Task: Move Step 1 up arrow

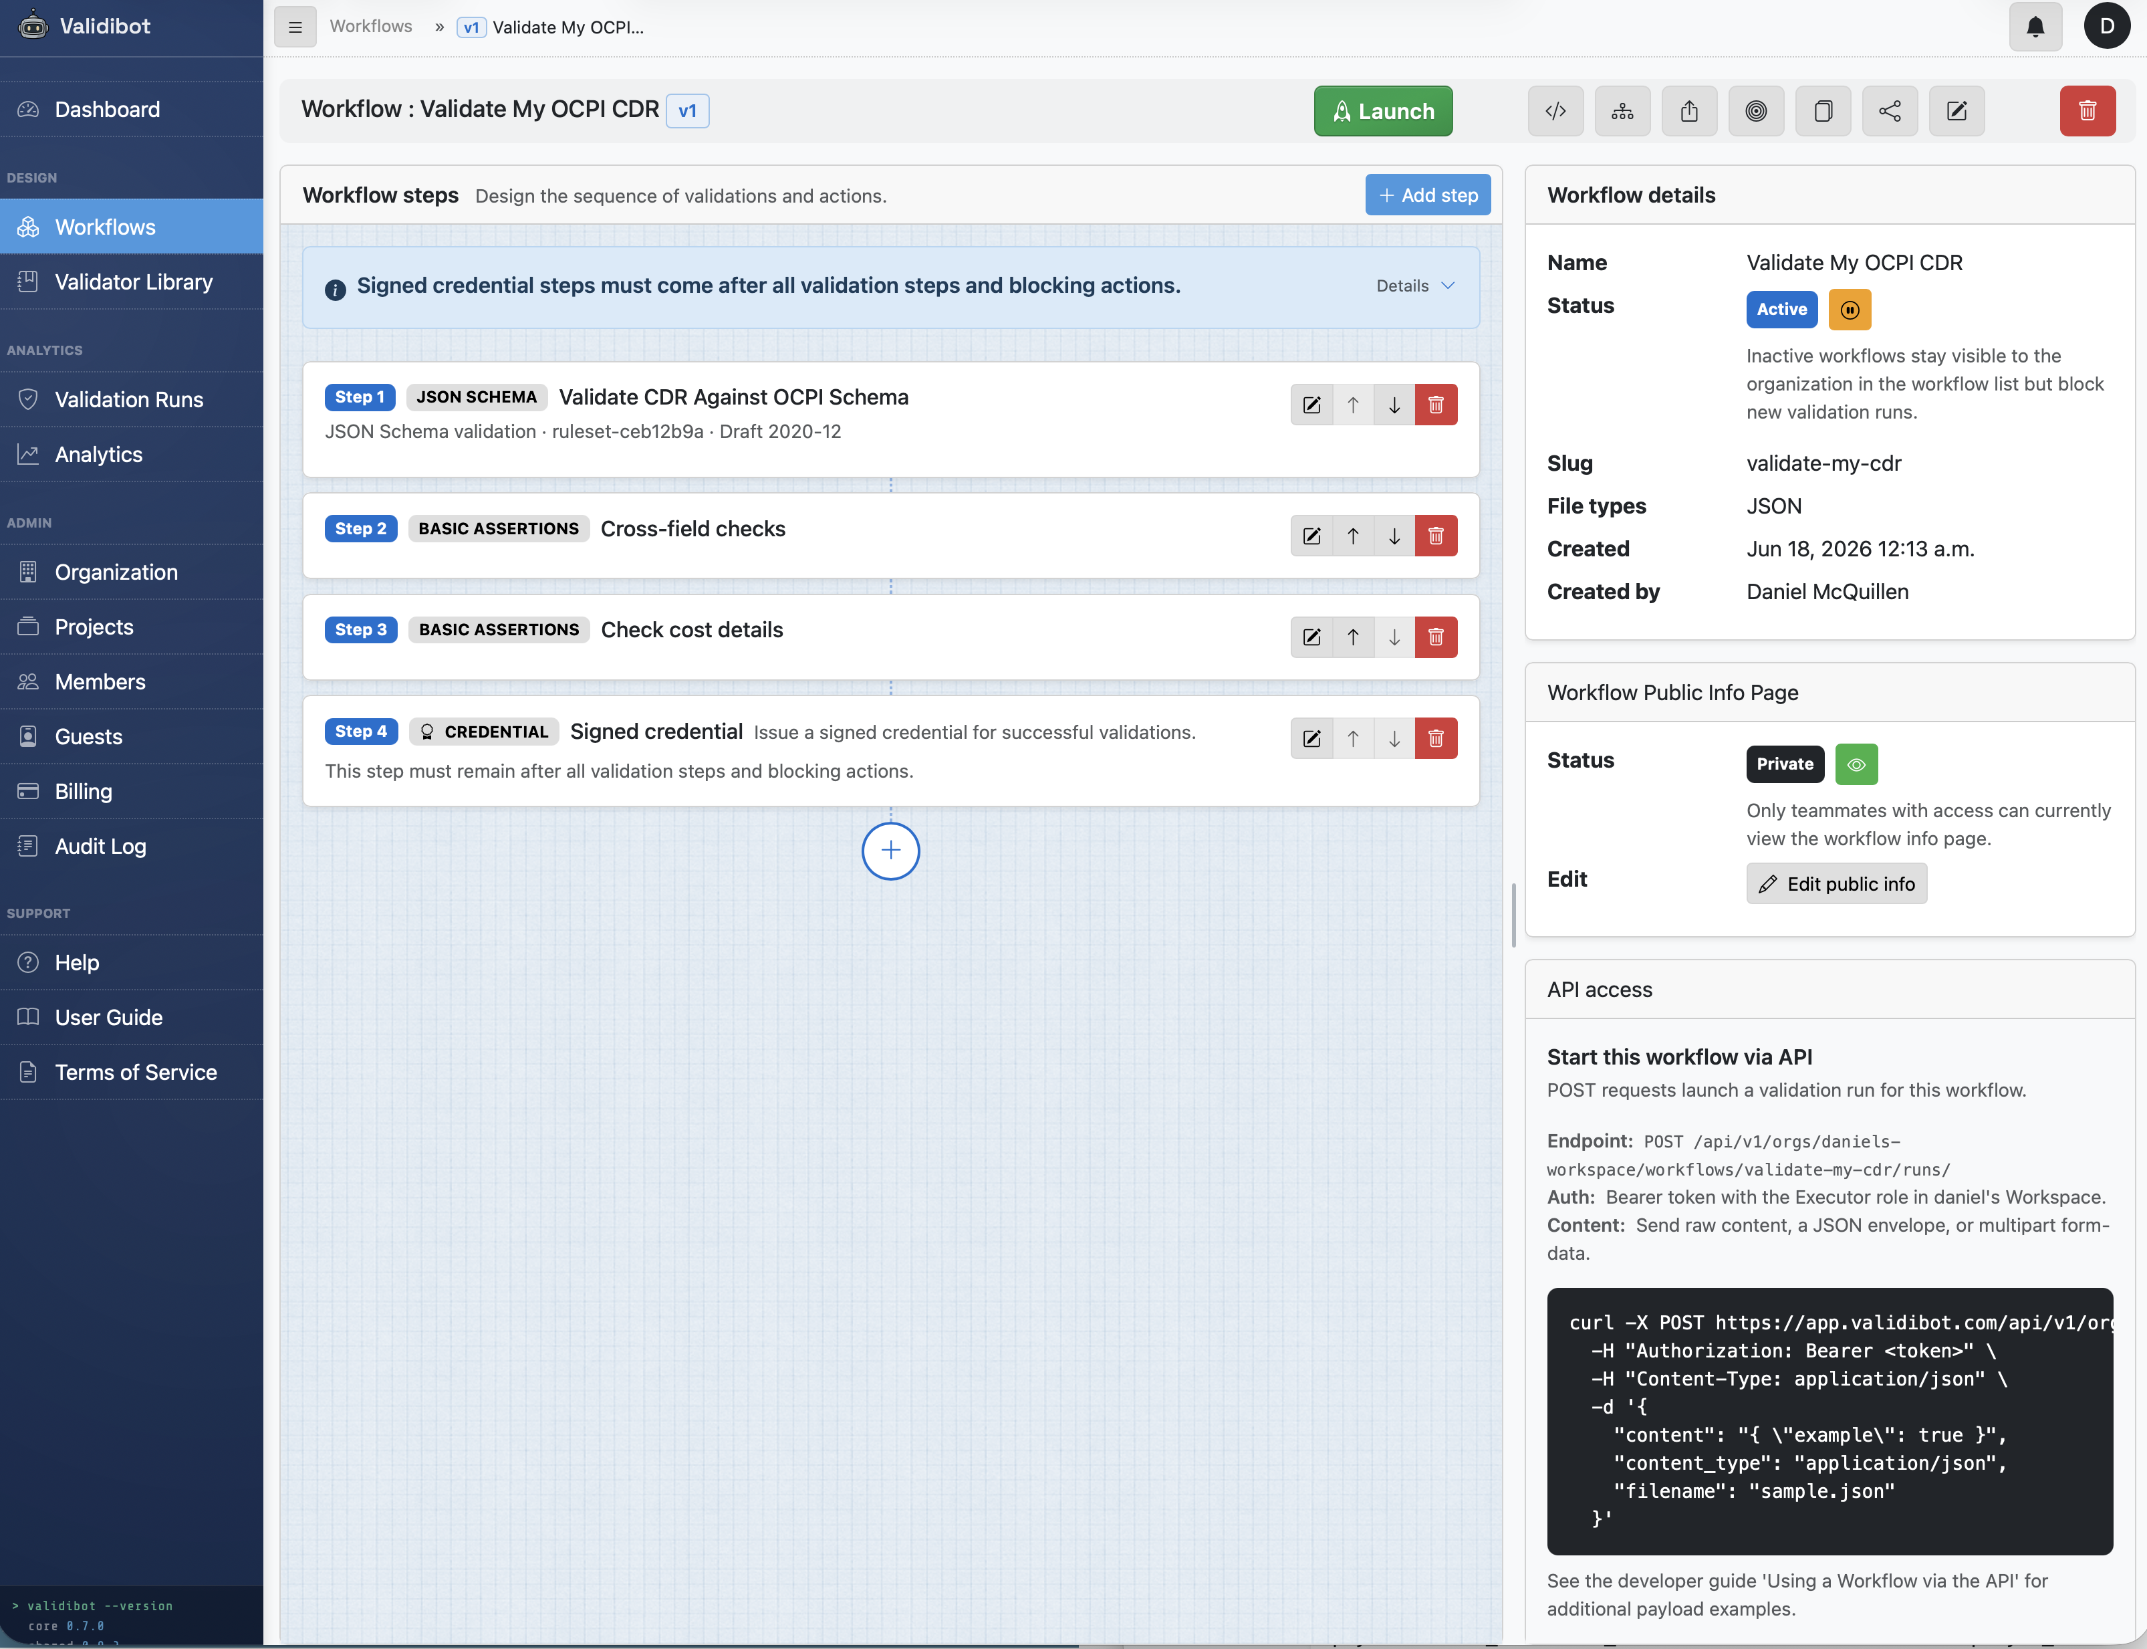Action: tap(1352, 405)
